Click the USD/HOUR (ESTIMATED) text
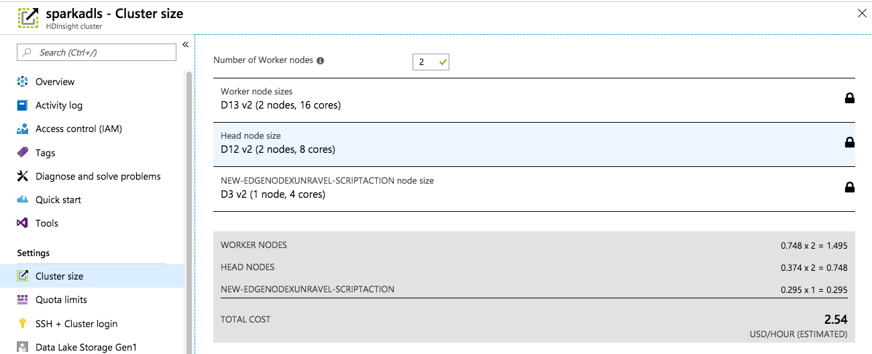 click(799, 334)
